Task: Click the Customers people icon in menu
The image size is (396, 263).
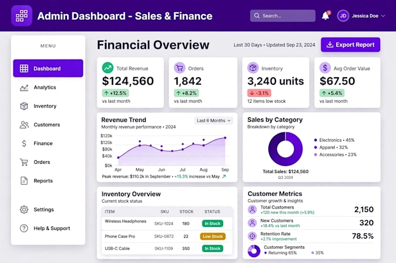Action: [24, 125]
